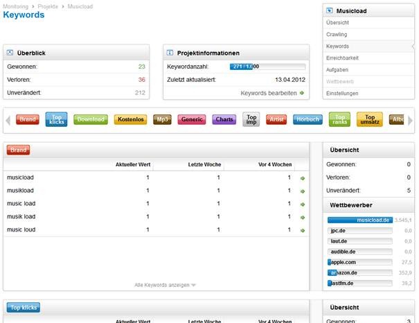Viewport: 419px width, 323px height.
Task: Click the Keywords bearbeiten link
Action: coord(269,93)
